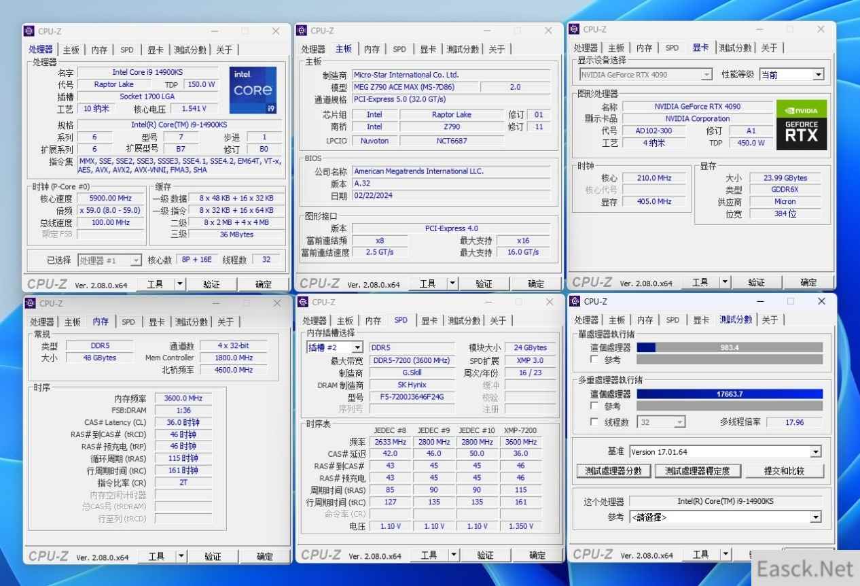
Task: Click the XMP-7200 column header in timing table
Action: point(520,430)
